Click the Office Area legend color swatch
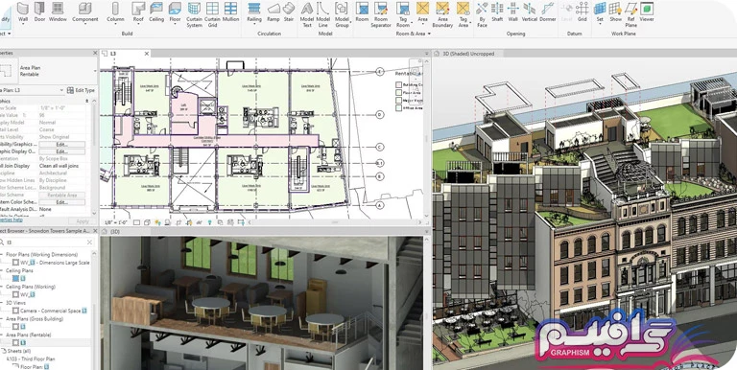The width and height of the screenshot is (737, 370). click(398, 107)
